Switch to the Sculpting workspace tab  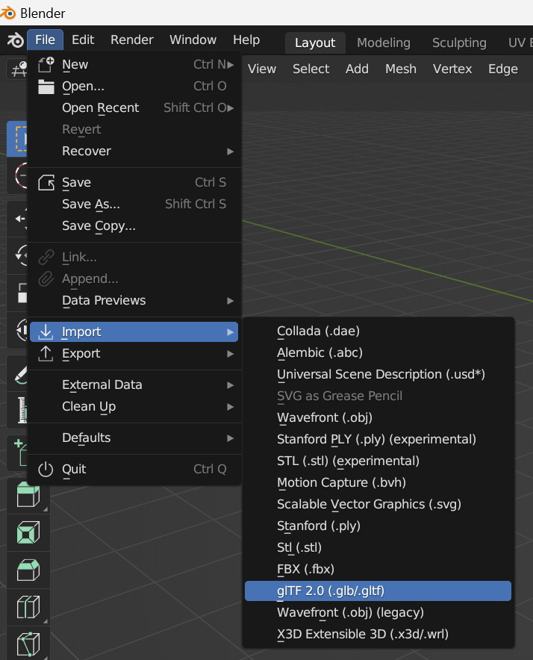(x=459, y=43)
